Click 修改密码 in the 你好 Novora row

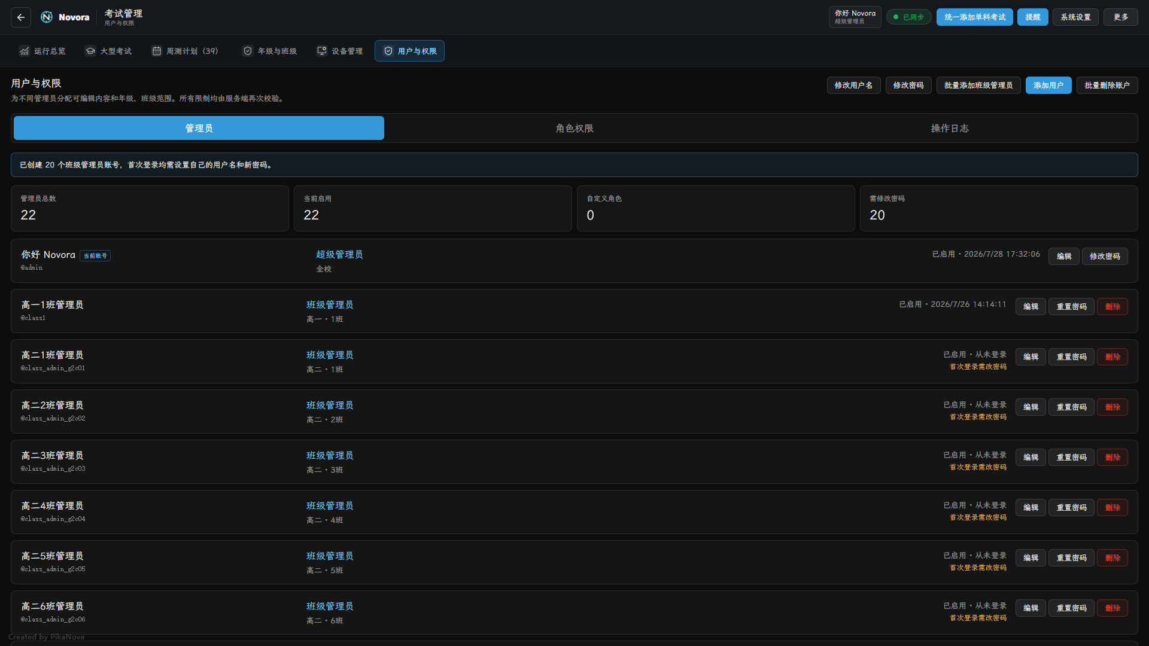point(1105,256)
